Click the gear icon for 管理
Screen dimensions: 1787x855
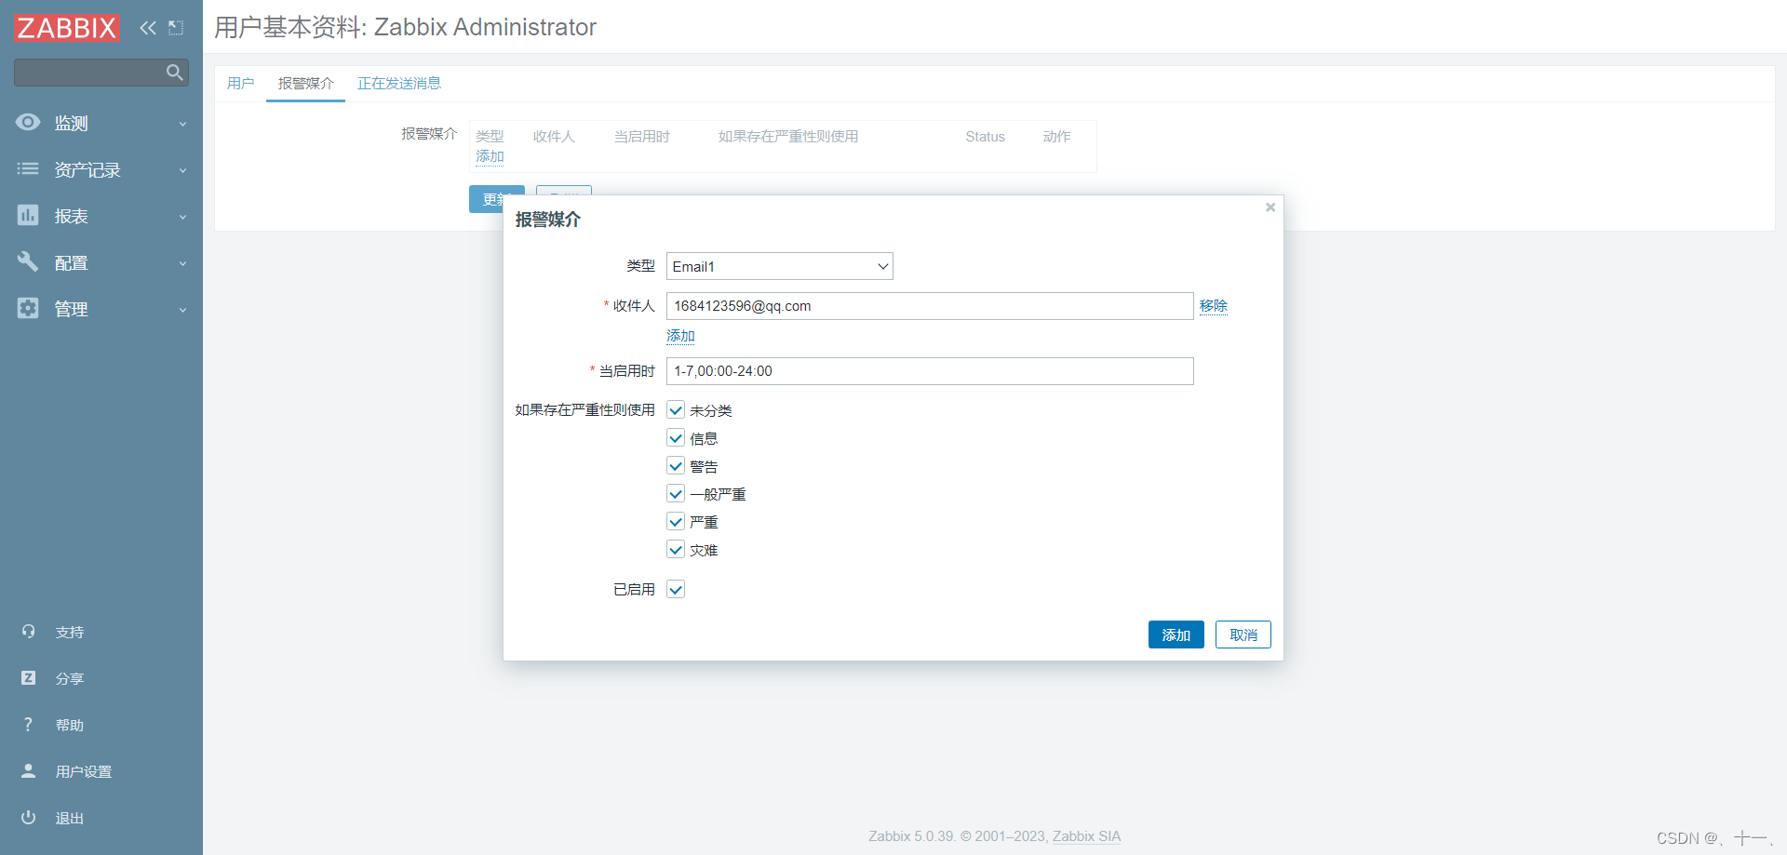(28, 308)
